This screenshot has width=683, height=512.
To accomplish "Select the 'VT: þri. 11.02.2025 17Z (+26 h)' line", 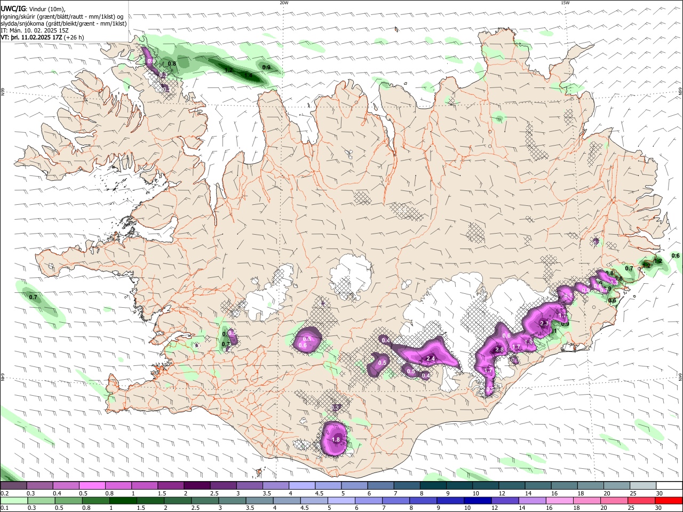I will coord(42,38).
